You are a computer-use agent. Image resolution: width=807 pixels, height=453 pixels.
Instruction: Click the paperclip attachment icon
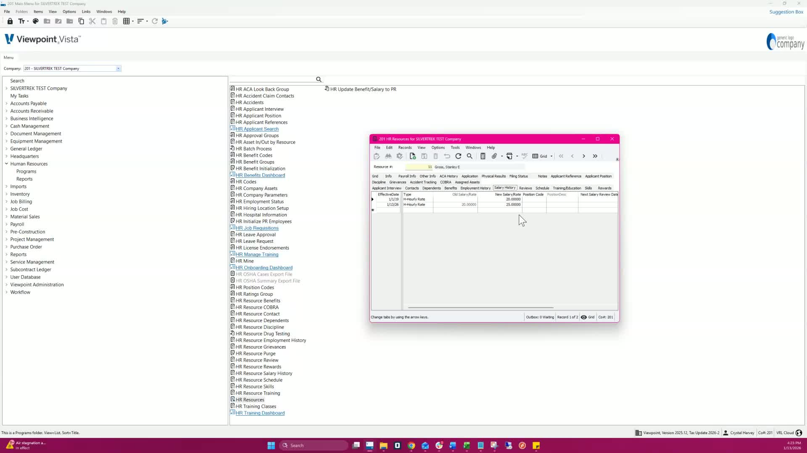494,156
